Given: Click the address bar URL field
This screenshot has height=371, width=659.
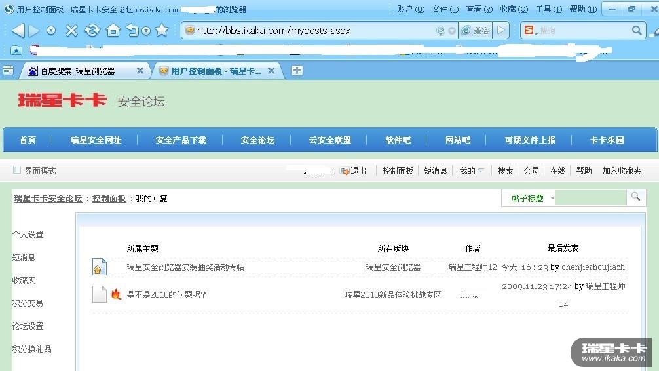Looking at the screenshot, I should click(x=311, y=31).
